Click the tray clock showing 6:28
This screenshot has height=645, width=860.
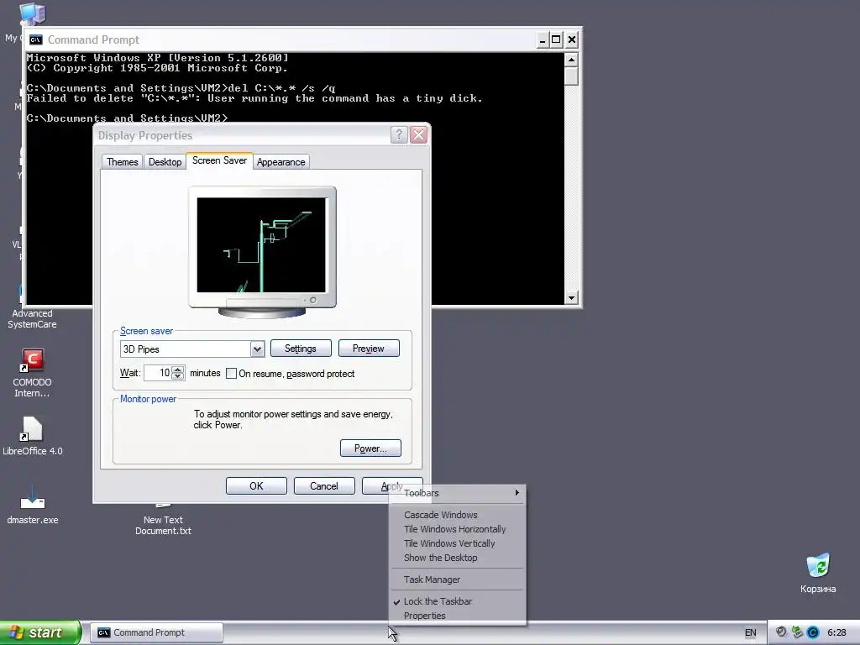point(836,632)
